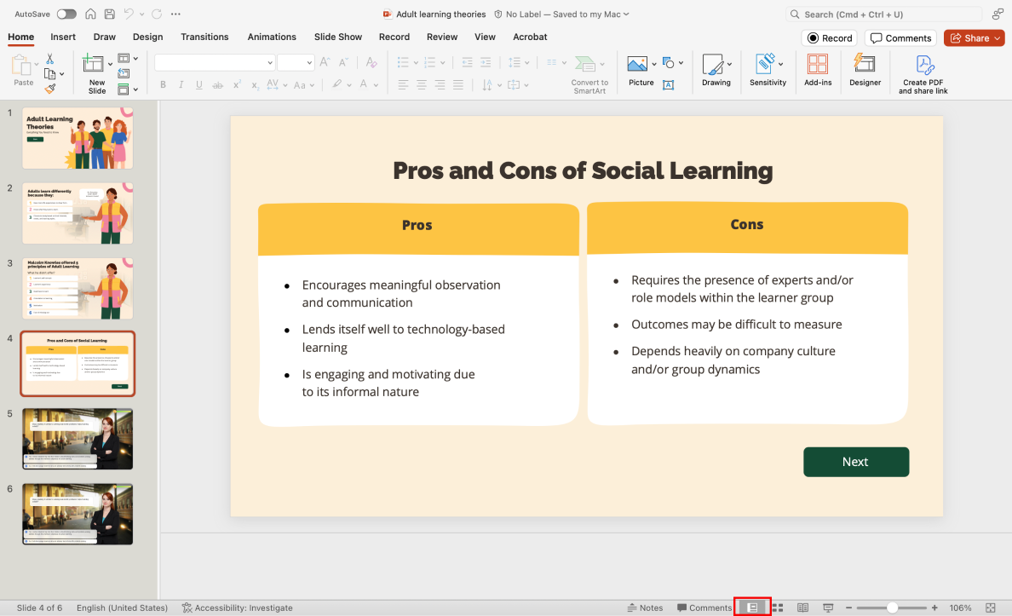Expand the Share button dropdown arrow
The width and height of the screenshot is (1012, 616).
point(998,38)
